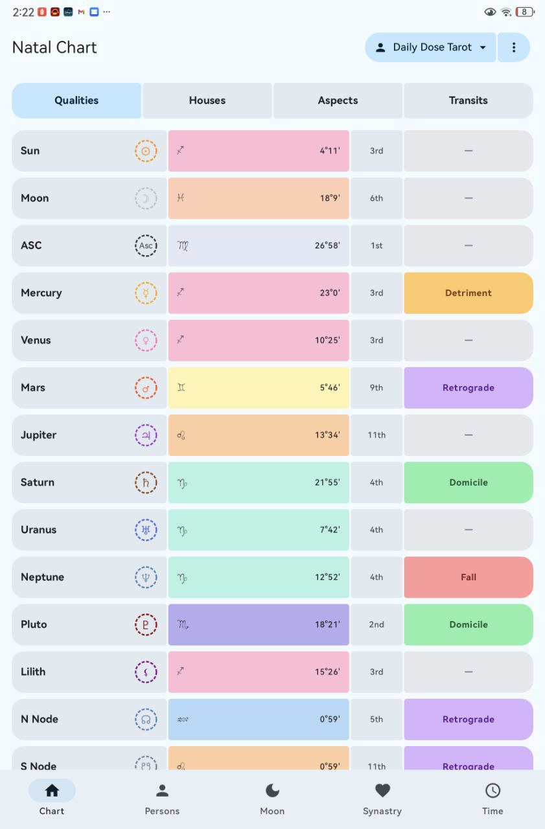Tap Mars's purple Retrograde badge
This screenshot has height=829, width=545.
pos(468,387)
